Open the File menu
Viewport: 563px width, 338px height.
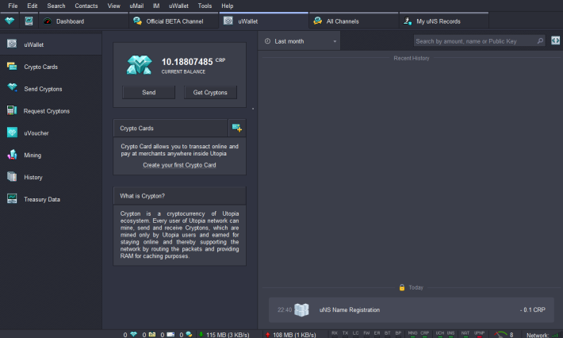(13, 6)
